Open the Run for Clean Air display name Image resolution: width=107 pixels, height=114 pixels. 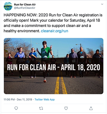[25, 4]
